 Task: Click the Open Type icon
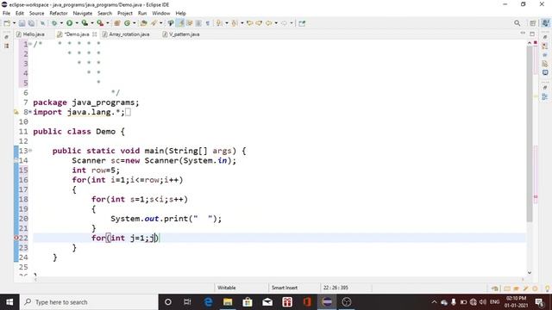[144, 23]
